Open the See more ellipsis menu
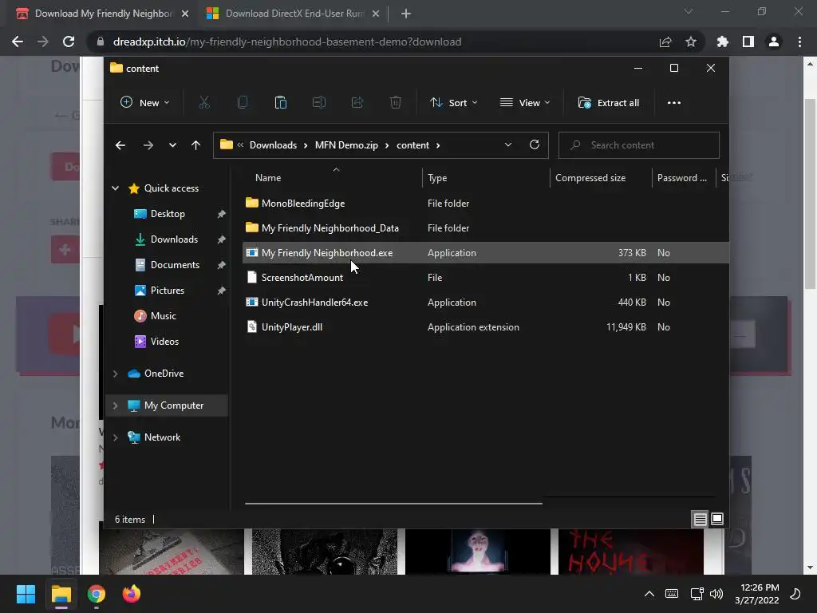 point(673,103)
